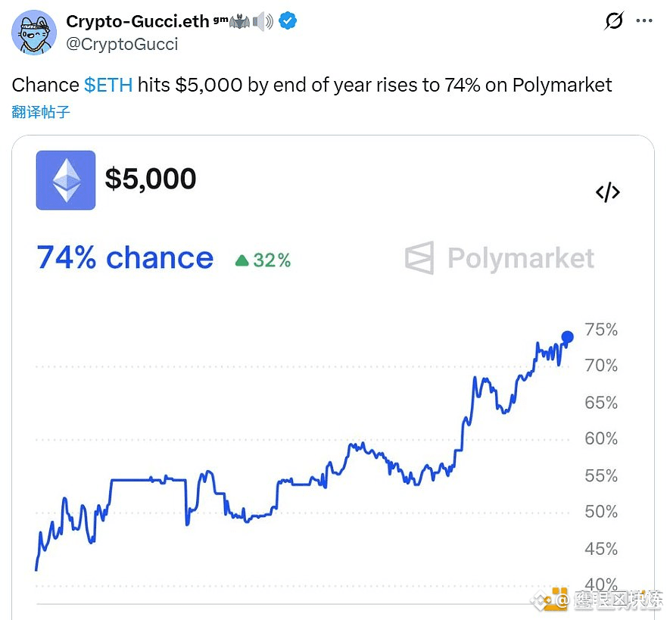Viewport: 670px width, 620px height.
Task: Click the $5,000 market title
Action: [x=151, y=179]
